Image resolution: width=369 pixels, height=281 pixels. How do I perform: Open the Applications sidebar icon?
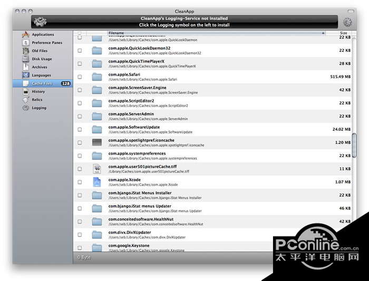pos(25,35)
